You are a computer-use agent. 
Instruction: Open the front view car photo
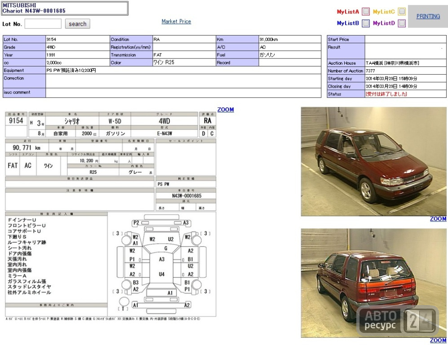tap(373, 161)
